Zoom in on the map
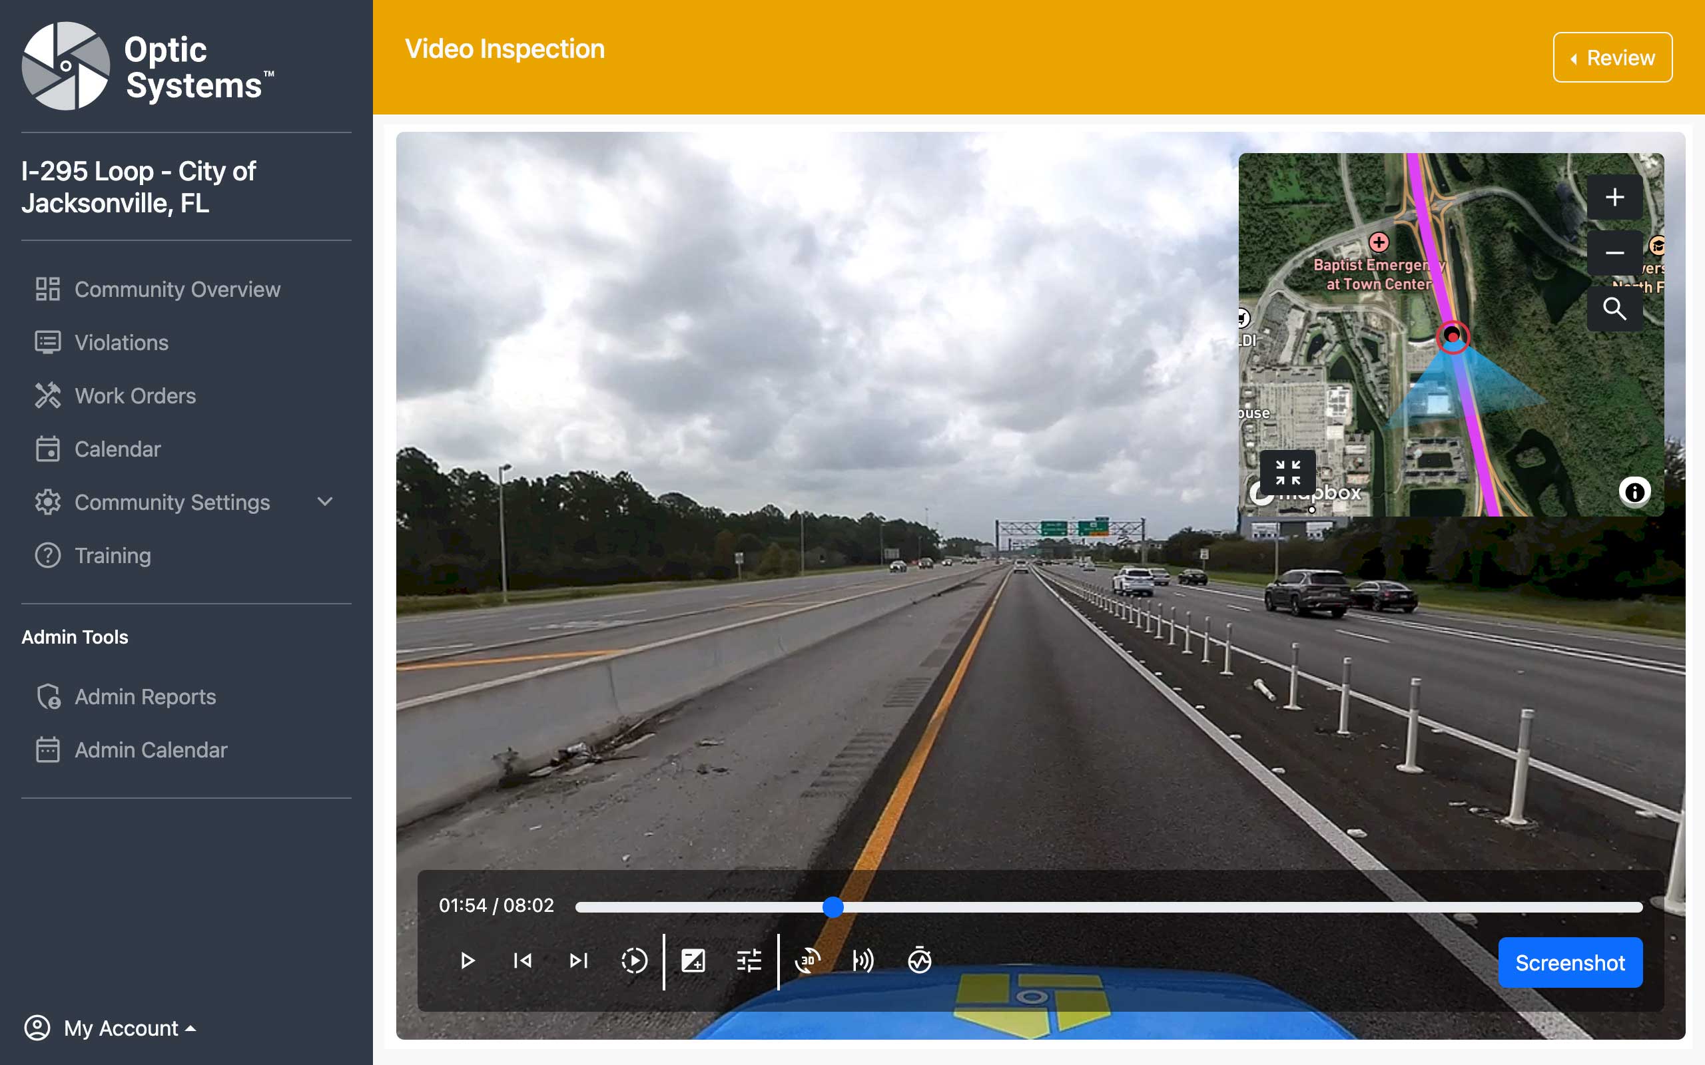This screenshot has width=1705, height=1065. 1614,197
